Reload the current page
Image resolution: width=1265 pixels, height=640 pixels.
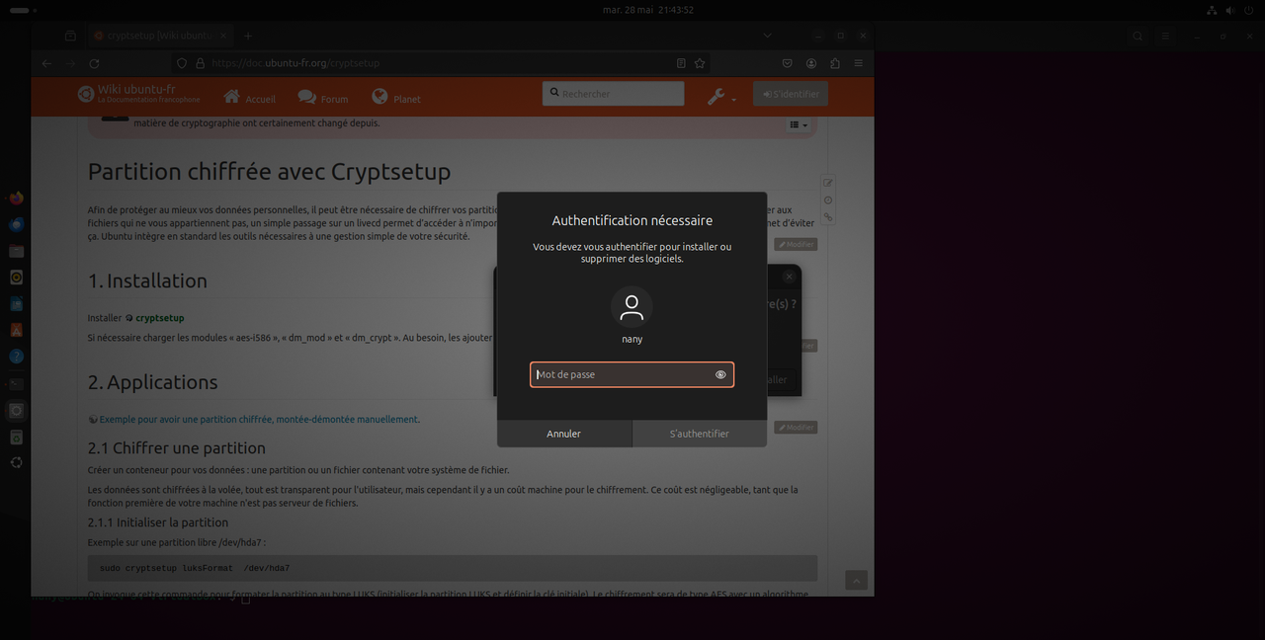pos(94,63)
